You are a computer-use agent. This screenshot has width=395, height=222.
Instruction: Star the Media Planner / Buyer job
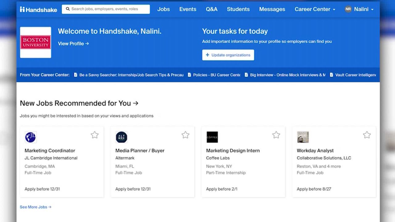[x=185, y=135]
